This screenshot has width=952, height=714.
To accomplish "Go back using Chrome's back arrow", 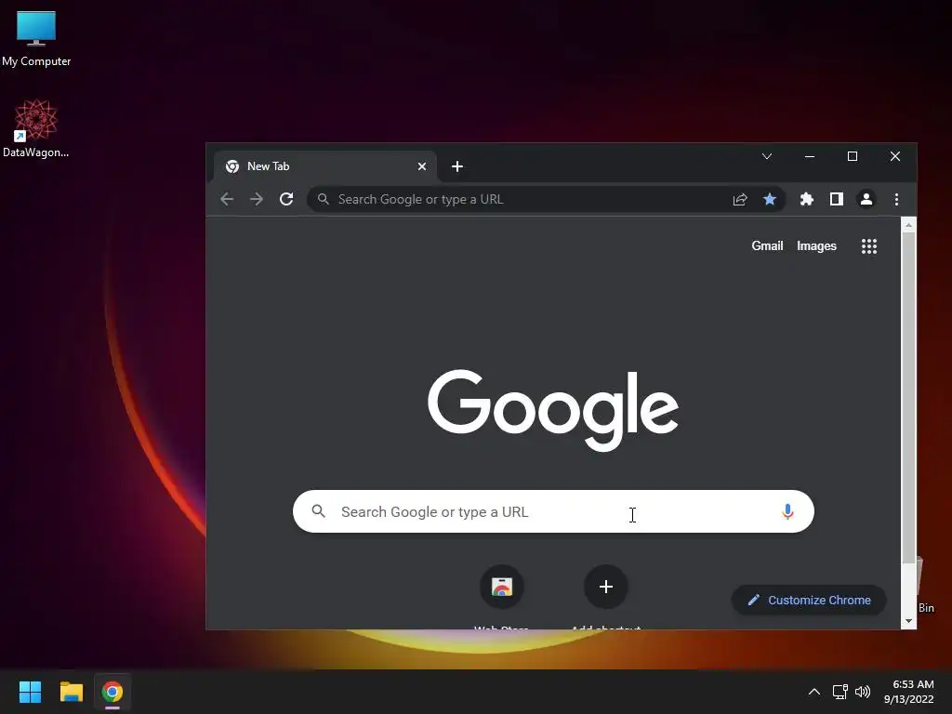I will pos(227,199).
